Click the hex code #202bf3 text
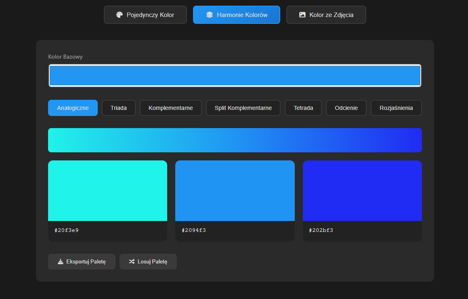Viewport: 468px width, 299px height. (321, 230)
